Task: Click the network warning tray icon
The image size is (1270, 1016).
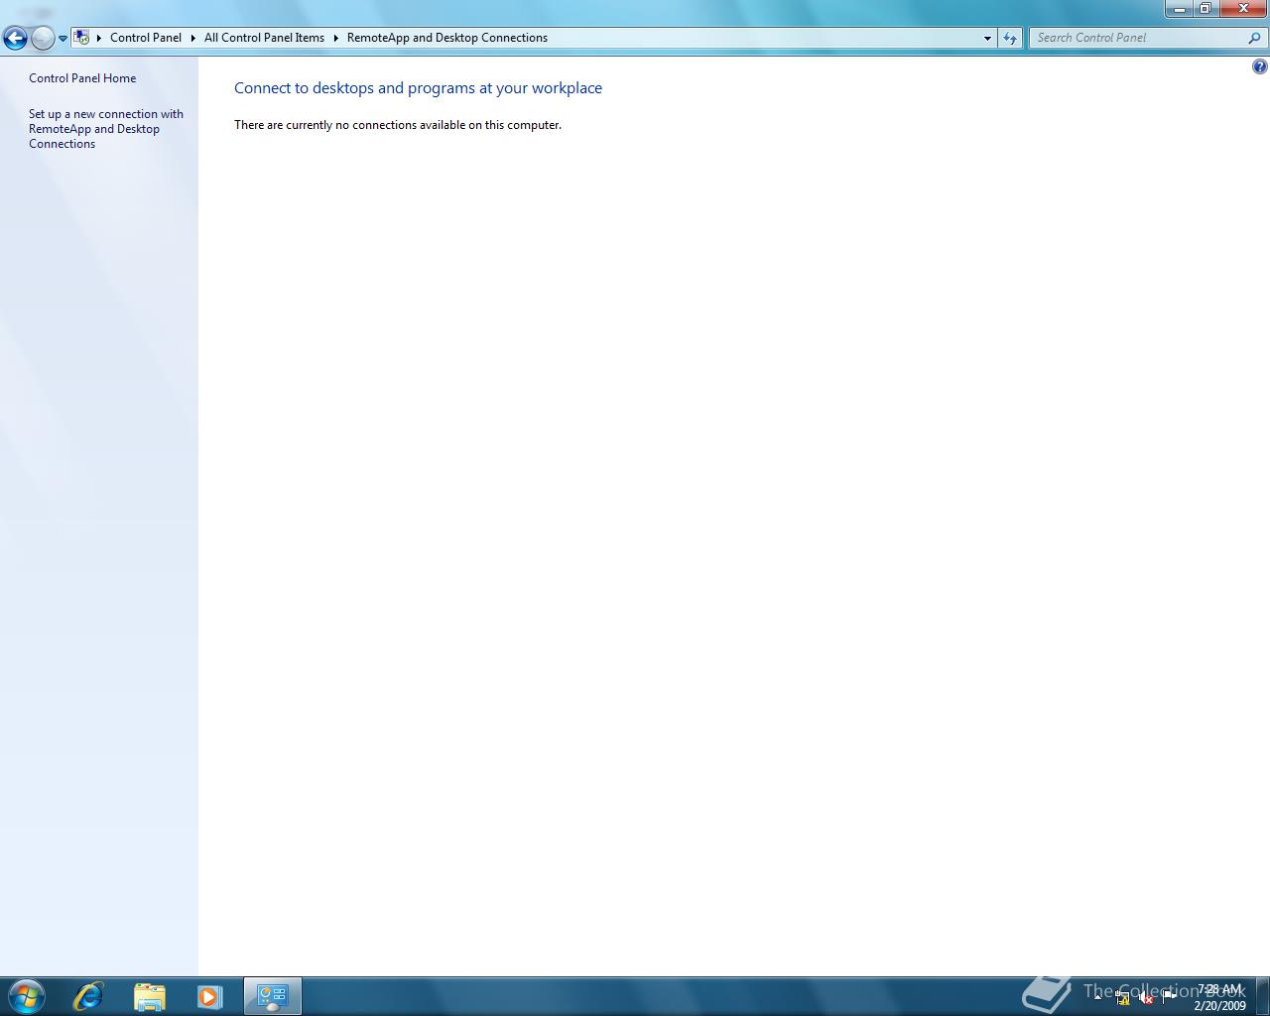Action: [1122, 998]
